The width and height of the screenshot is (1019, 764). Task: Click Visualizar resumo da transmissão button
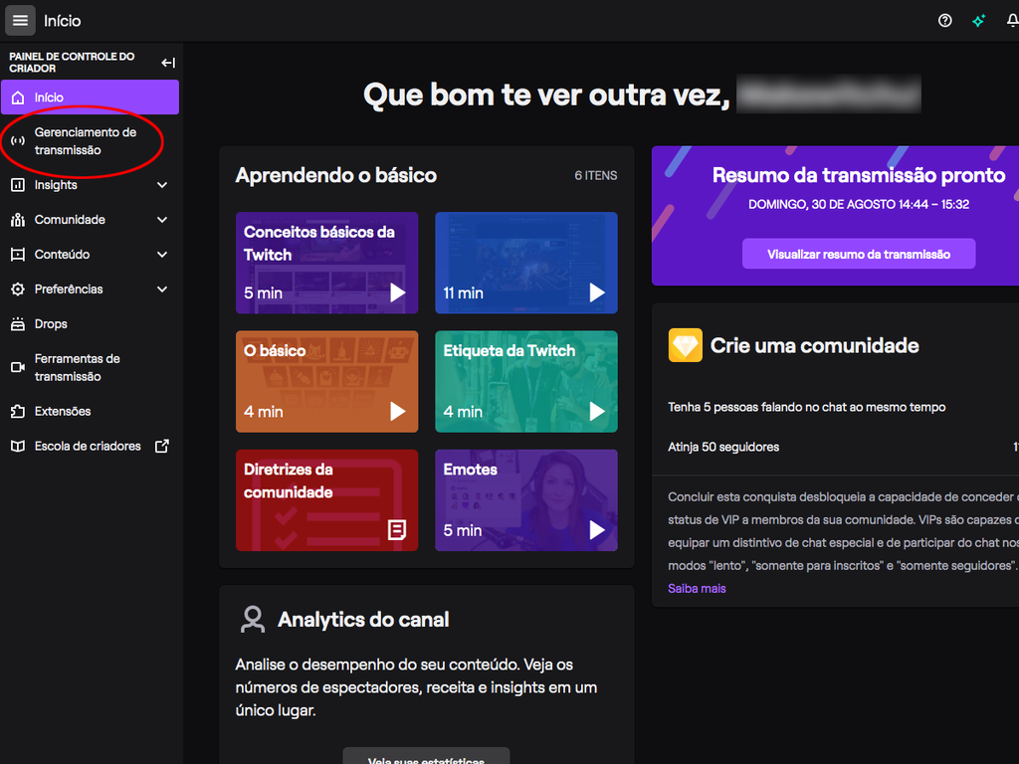coord(859,254)
